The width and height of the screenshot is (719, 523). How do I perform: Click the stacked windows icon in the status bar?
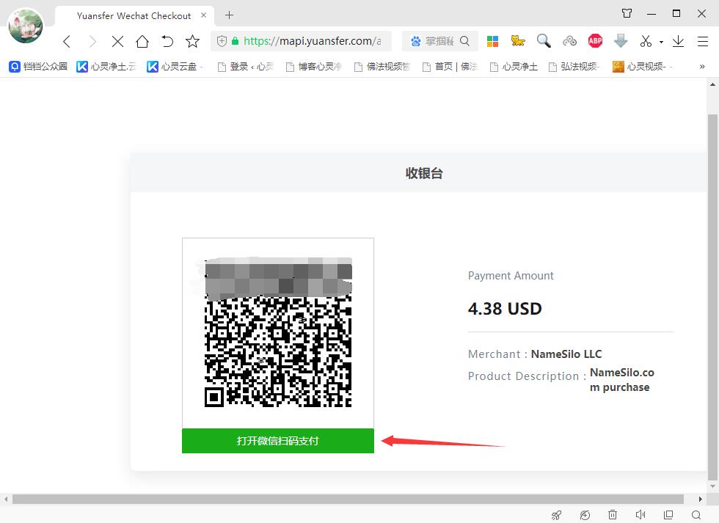pyautogui.click(x=668, y=515)
